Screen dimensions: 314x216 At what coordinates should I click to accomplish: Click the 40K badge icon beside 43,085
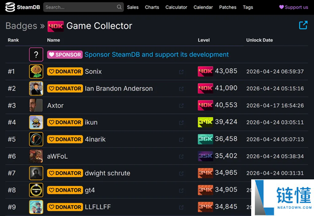point(206,71)
